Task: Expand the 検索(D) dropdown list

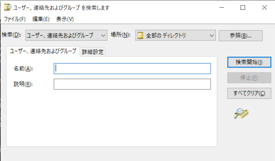Action: (66, 35)
